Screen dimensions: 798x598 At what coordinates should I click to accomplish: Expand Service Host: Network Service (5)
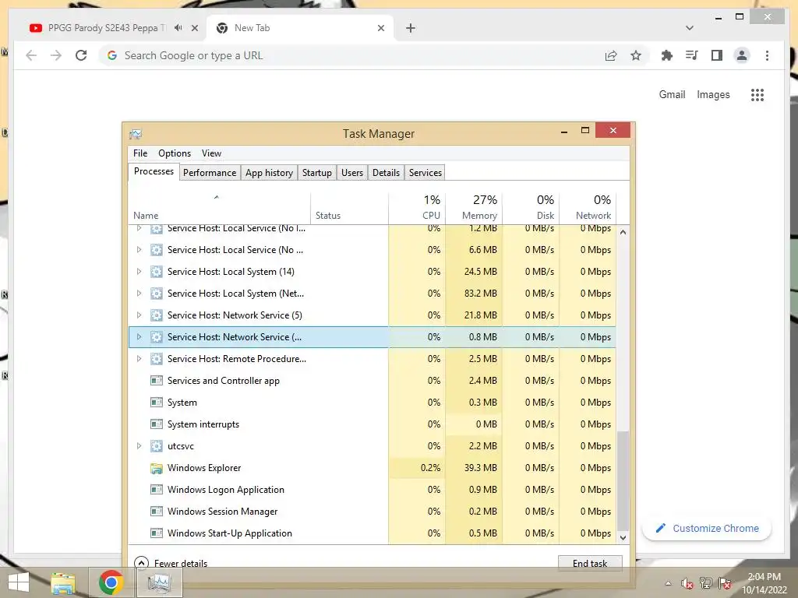point(139,315)
